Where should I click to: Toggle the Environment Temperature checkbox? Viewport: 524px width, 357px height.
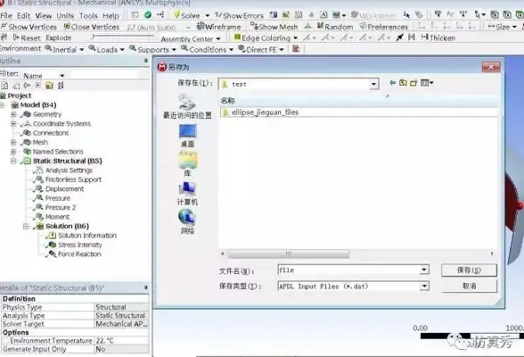click(x=6, y=341)
